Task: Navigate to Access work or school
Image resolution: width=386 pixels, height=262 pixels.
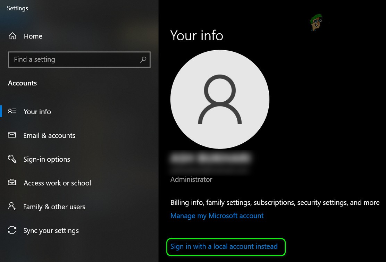Action: pos(57,183)
